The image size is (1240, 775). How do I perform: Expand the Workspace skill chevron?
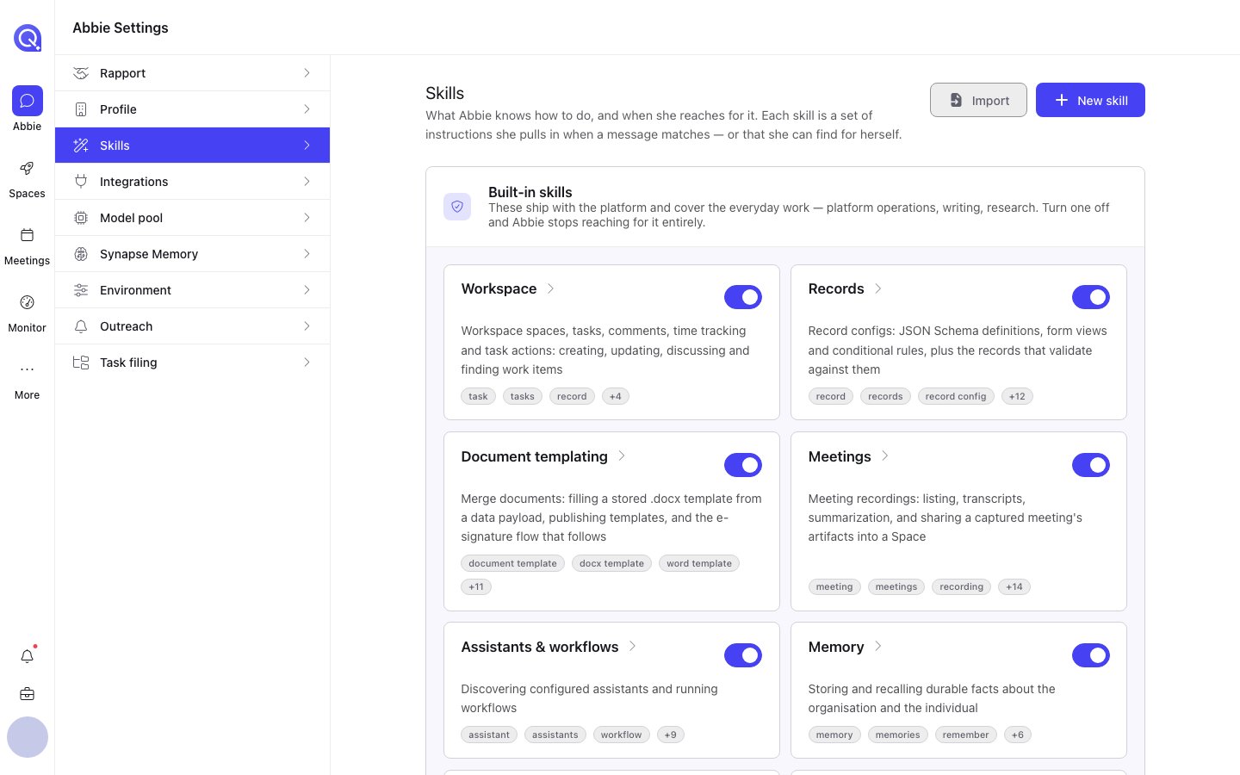click(x=551, y=288)
